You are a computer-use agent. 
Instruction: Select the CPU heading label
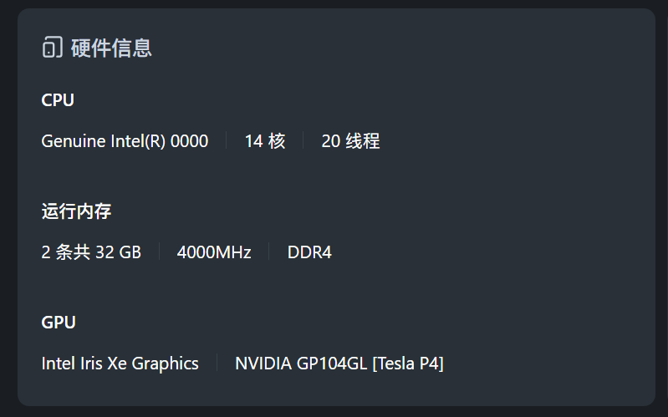pyautogui.click(x=58, y=100)
